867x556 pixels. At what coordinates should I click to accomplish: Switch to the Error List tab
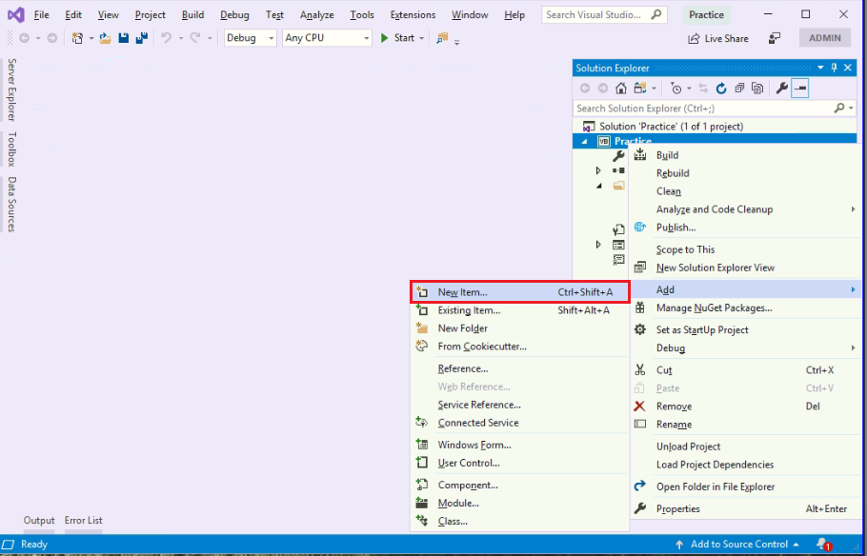point(83,521)
